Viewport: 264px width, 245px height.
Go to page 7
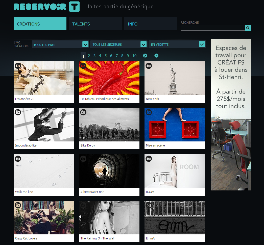click(117, 56)
